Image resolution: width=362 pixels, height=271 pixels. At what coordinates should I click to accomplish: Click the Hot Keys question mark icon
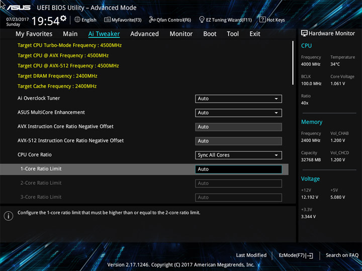click(x=262, y=20)
